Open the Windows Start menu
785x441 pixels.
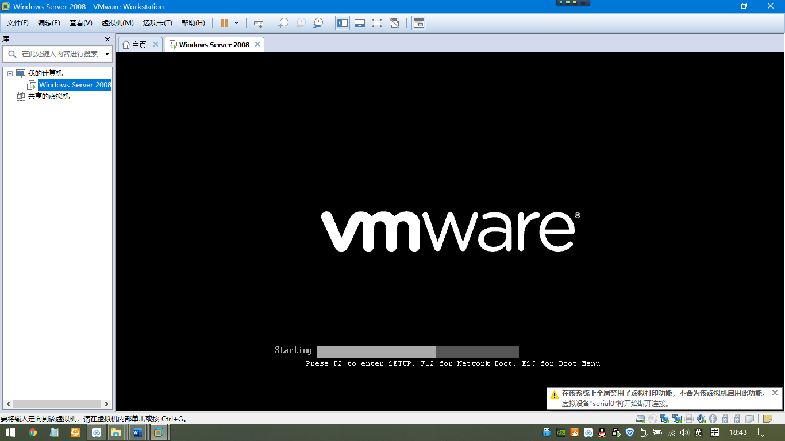[10, 432]
